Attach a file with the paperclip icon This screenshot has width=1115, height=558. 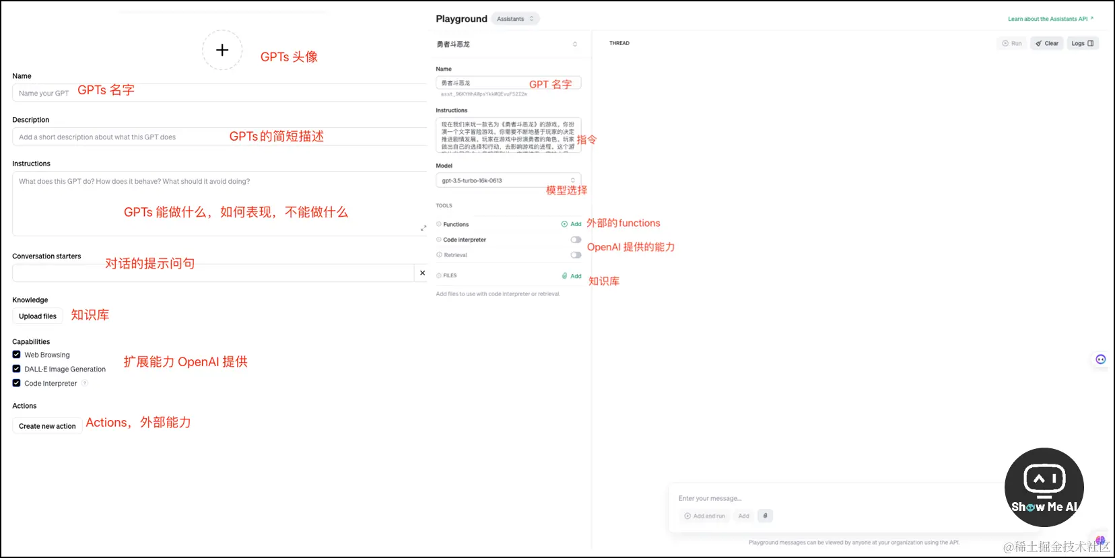click(x=765, y=516)
